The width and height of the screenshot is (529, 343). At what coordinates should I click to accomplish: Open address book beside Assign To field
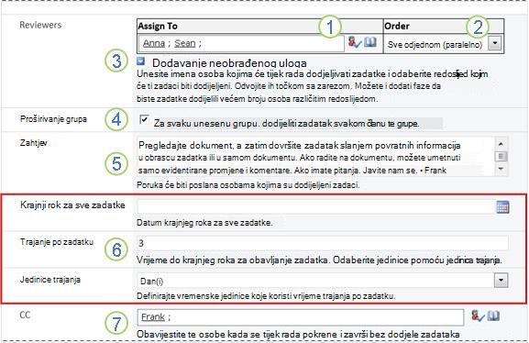370,42
